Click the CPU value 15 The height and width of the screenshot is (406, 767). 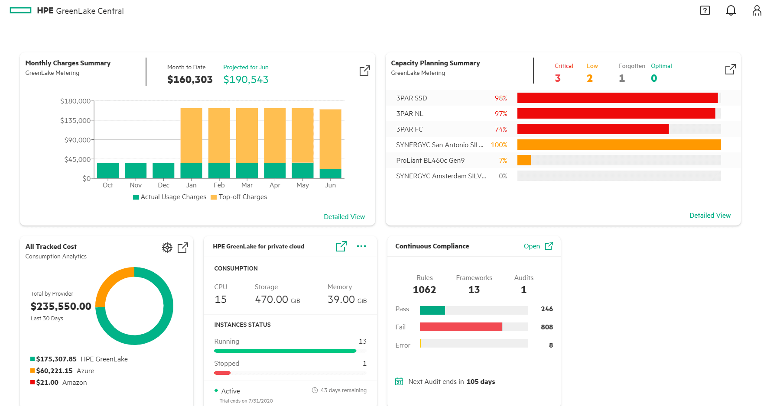[221, 300]
